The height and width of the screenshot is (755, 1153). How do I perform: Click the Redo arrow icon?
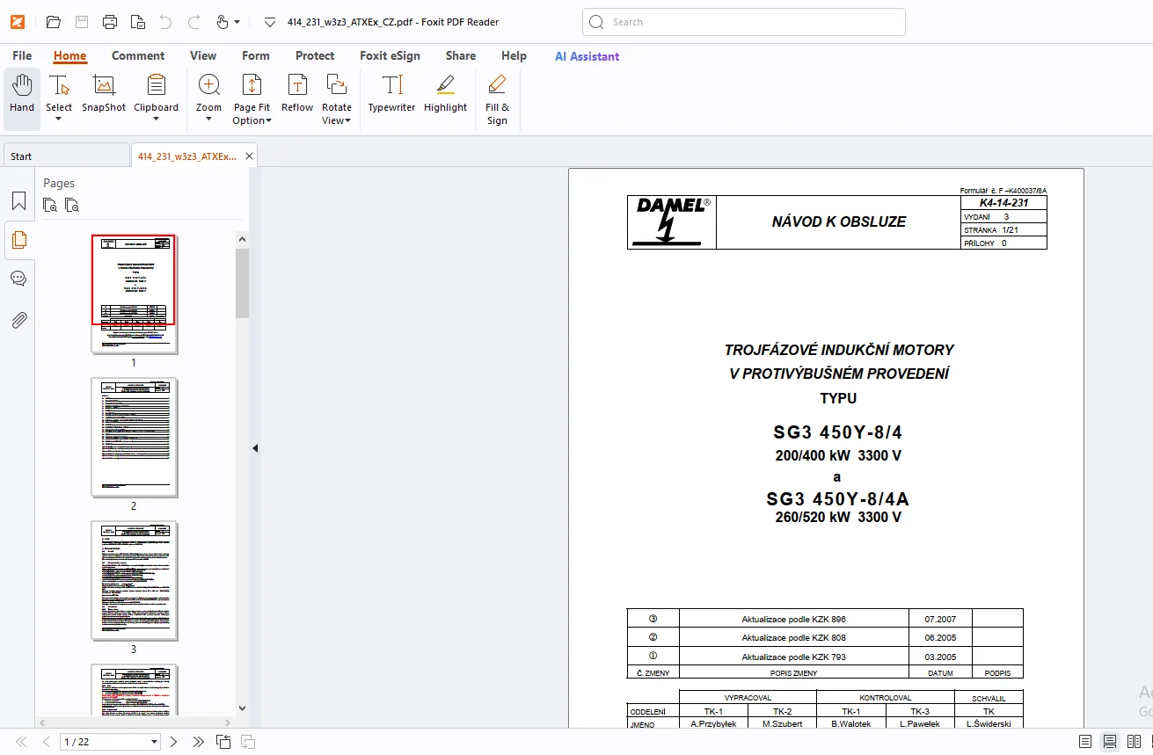193,22
